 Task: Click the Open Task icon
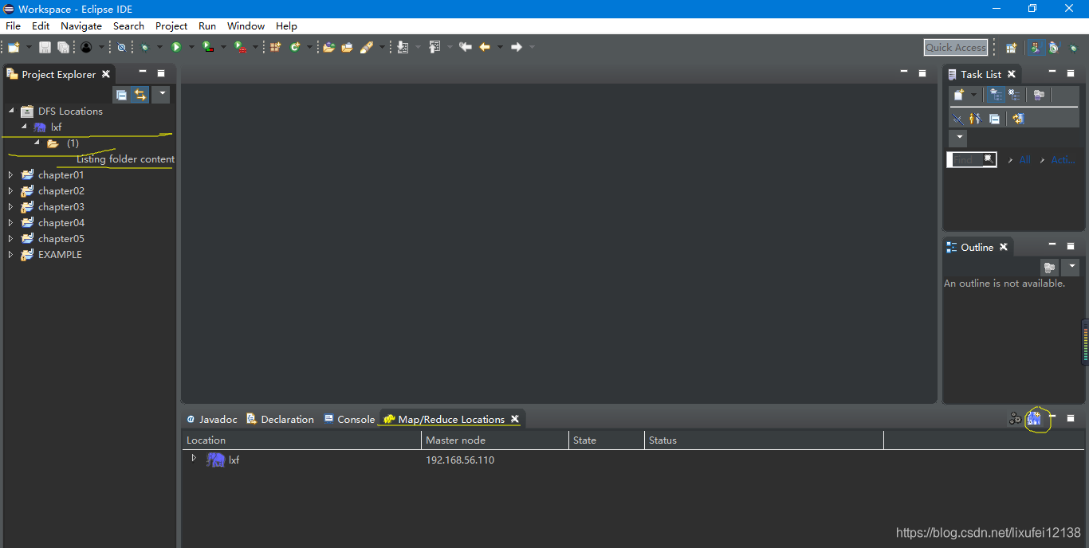coord(347,47)
